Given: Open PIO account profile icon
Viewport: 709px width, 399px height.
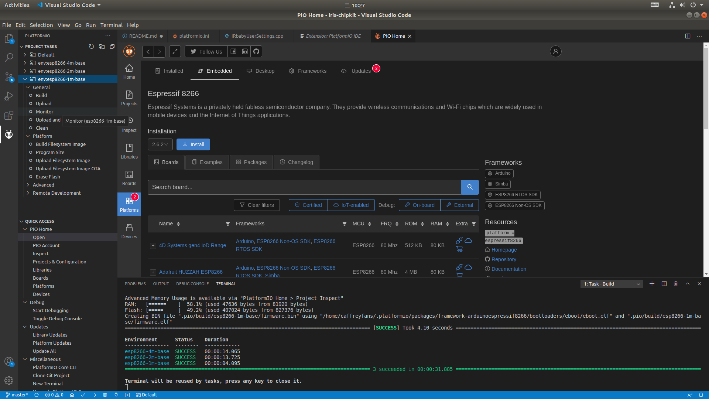Looking at the screenshot, I should coord(555,51).
